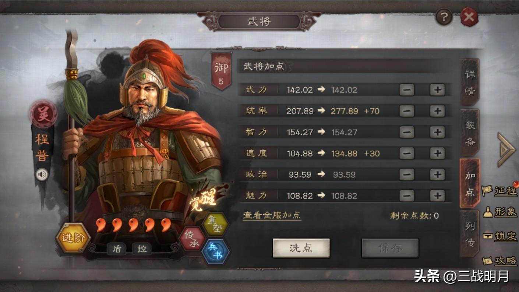Open the help question mark icon
This screenshot has width=519, height=292.
[444, 17]
